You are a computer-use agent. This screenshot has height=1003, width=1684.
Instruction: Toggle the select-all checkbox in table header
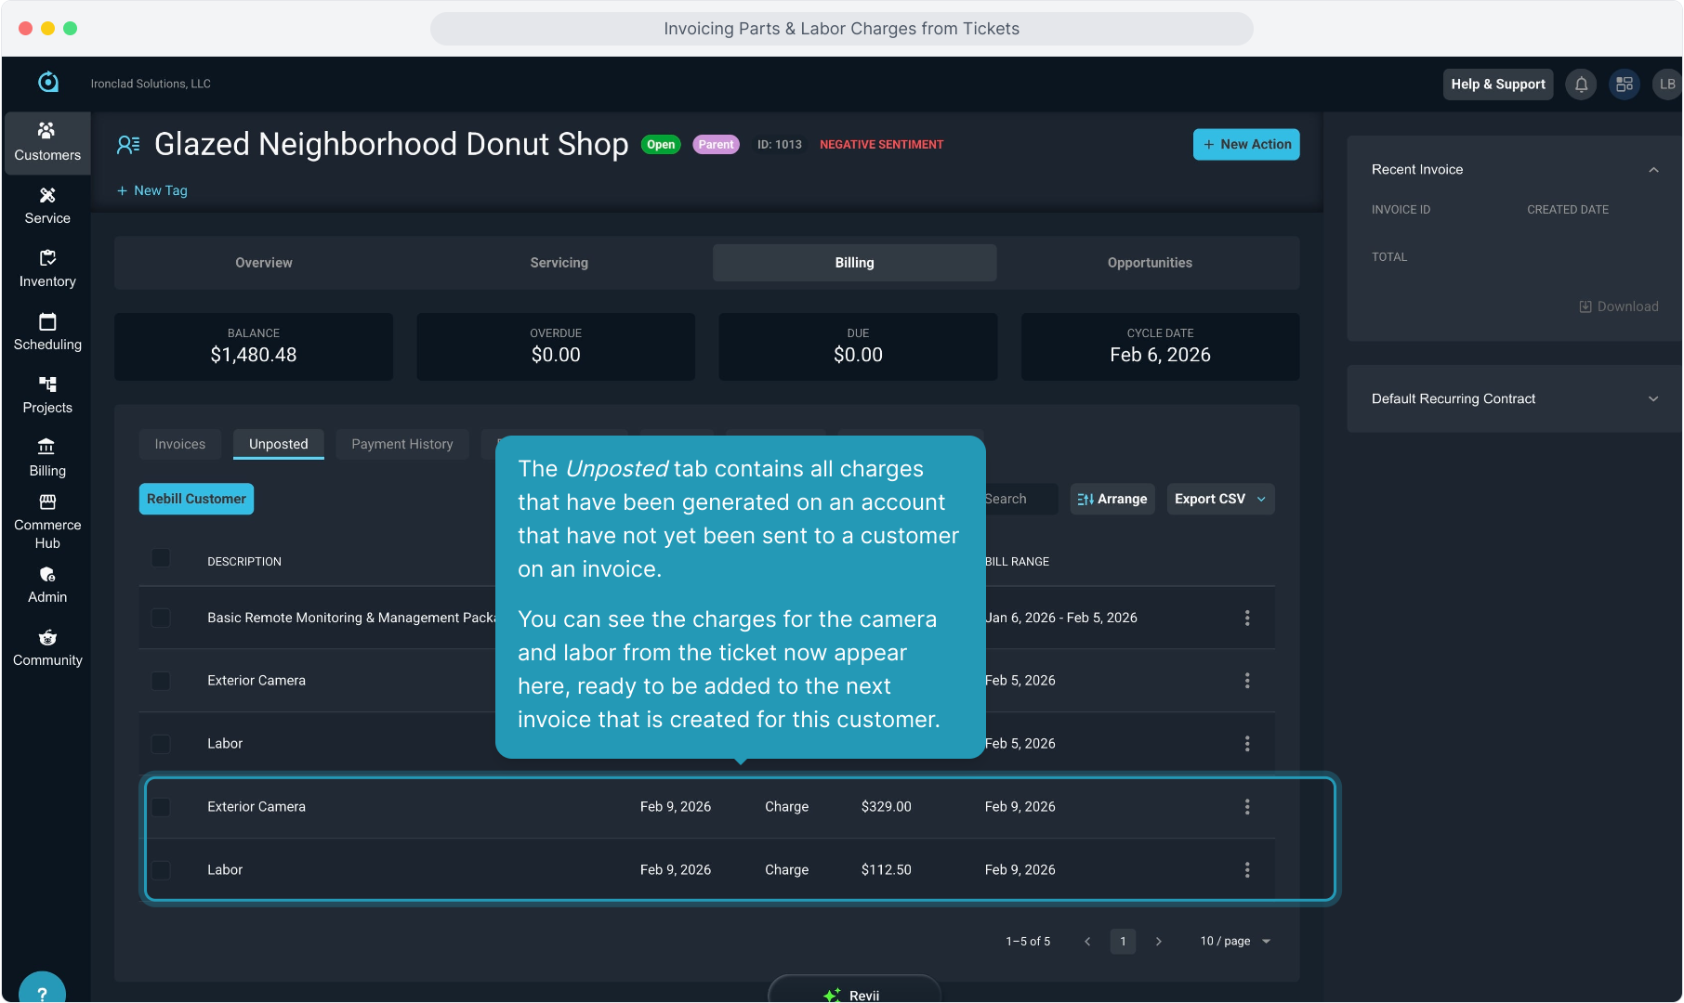(161, 558)
